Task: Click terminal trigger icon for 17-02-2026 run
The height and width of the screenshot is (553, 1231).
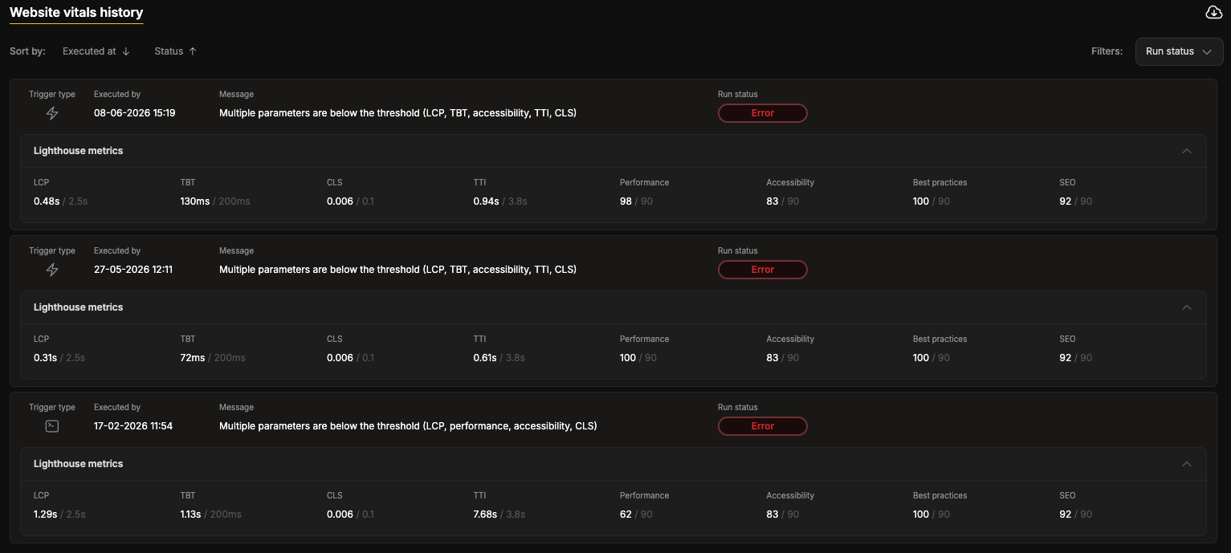Action: (x=52, y=426)
